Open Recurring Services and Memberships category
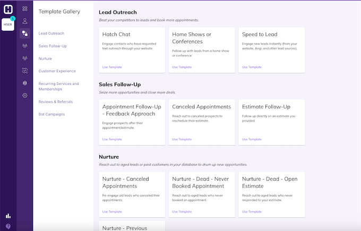This screenshot has height=231, width=361. 58,86
